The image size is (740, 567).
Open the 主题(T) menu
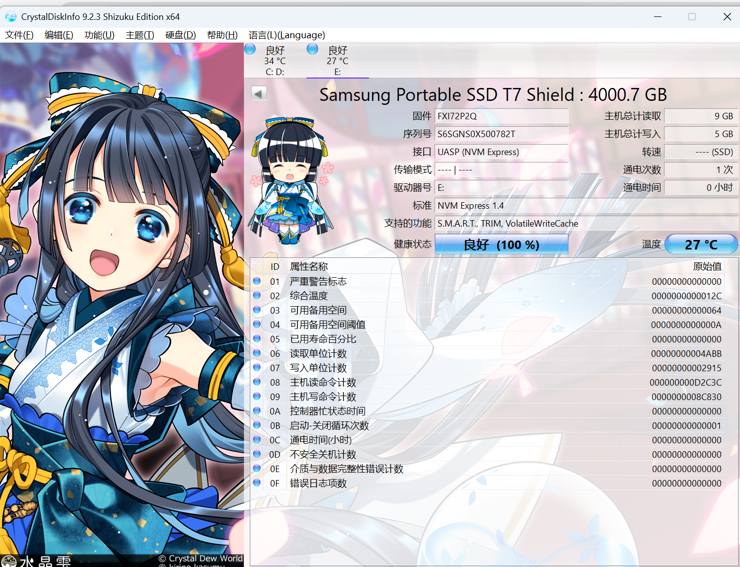[x=140, y=35]
